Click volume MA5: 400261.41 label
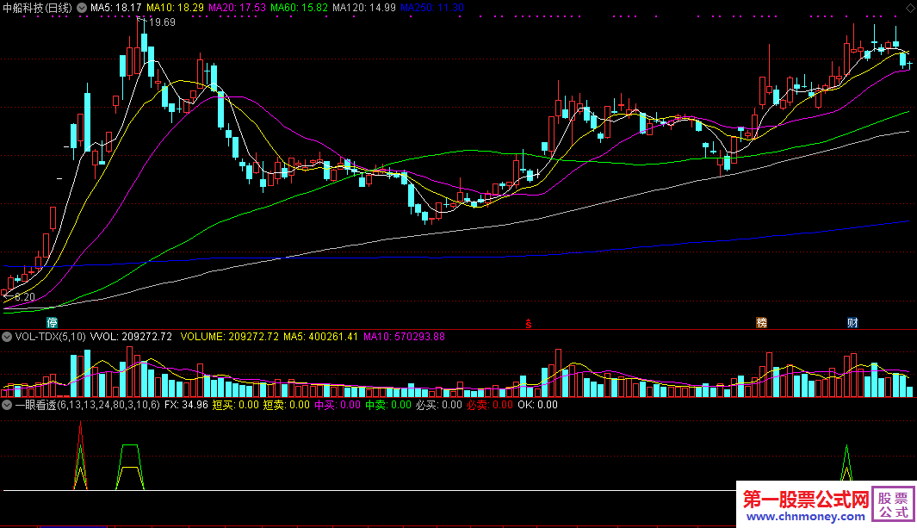 click(x=320, y=337)
